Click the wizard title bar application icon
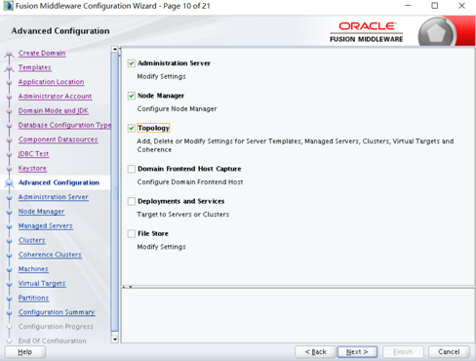This screenshot has height=361, width=476. pyautogui.click(x=8, y=6)
